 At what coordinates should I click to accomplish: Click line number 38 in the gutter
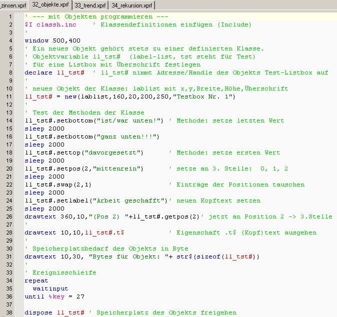point(9,312)
